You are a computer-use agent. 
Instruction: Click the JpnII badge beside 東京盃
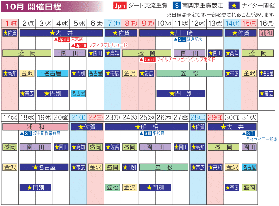(x=64, y=39)
